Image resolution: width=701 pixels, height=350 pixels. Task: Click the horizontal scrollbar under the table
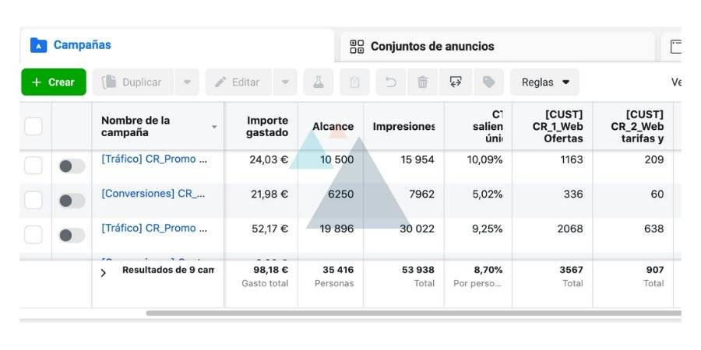[414, 313]
